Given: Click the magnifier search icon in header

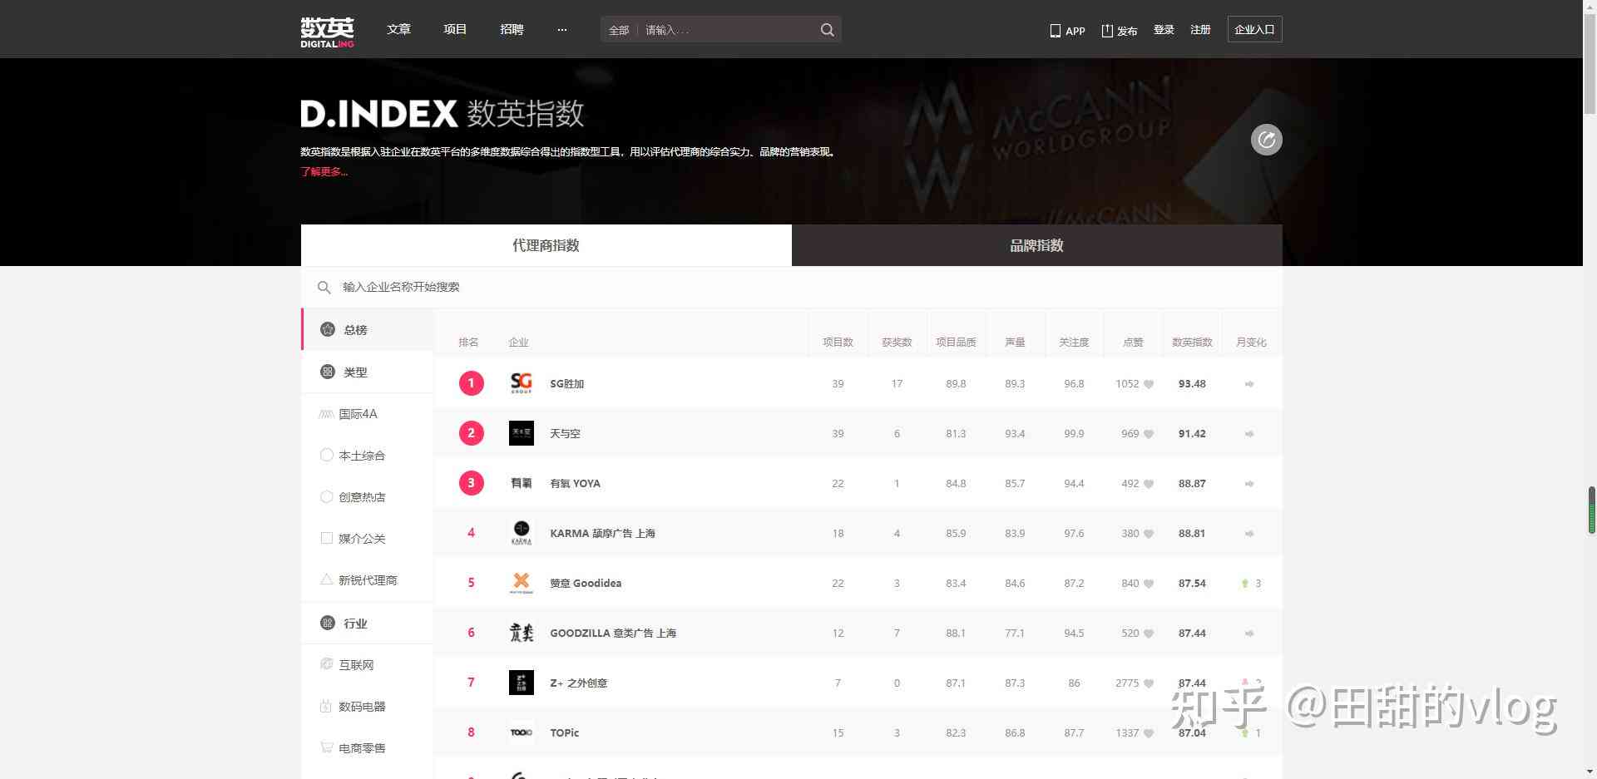Looking at the screenshot, I should [x=827, y=30].
